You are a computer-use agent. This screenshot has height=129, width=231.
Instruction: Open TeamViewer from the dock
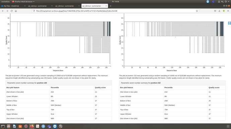coord(55,126)
